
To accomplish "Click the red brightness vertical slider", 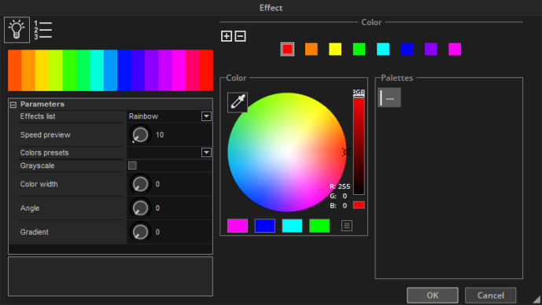I will point(359,145).
